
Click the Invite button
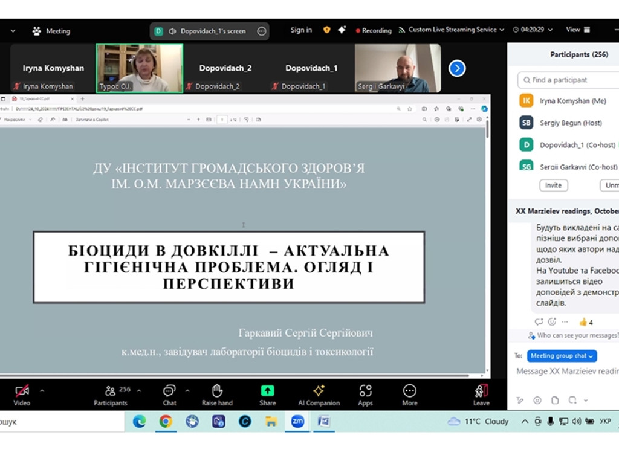[x=554, y=185]
